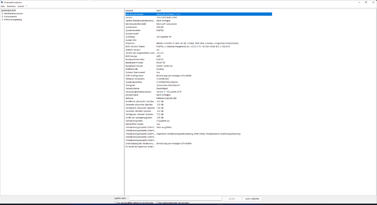Minimize the Systeminformationen window

click(359, 2)
